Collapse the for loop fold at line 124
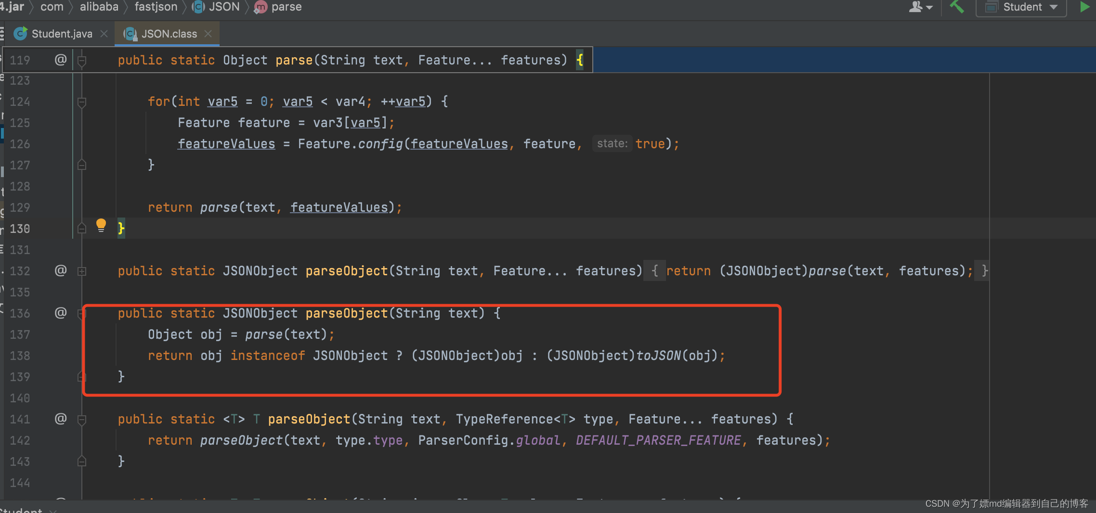This screenshot has width=1096, height=513. click(x=82, y=102)
